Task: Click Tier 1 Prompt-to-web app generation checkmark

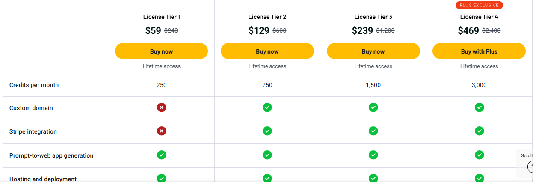Action: (161, 155)
